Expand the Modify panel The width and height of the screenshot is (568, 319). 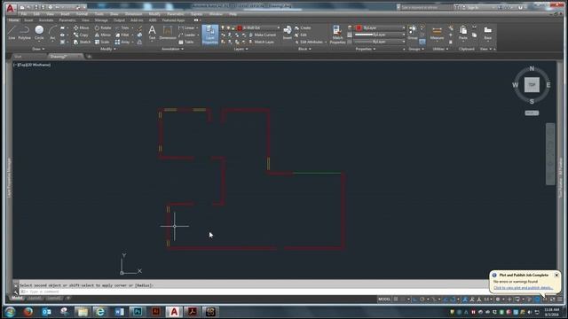pyautogui.click(x=108, y=49)
